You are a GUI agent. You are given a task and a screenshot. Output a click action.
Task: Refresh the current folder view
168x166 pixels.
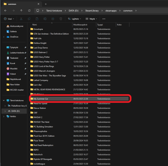(29, 11)
